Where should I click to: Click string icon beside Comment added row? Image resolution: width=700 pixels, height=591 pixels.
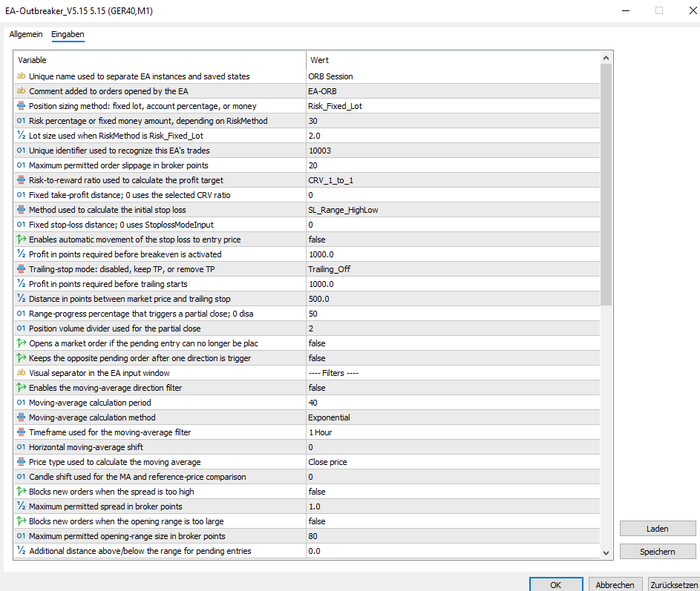click(x=21, y=91)
